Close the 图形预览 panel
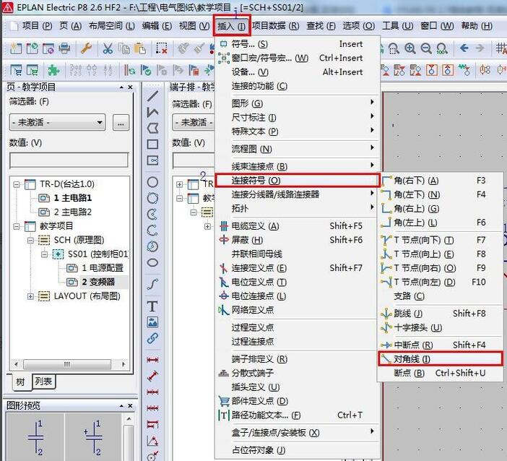 [x=130, y=405]
